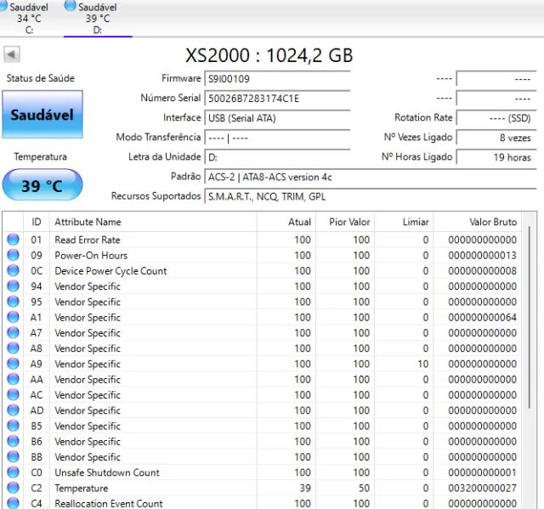Screen dimensions: 544x509
Task: Click the serial number field 50026B7283174C1E
Action: click(278, 99)
